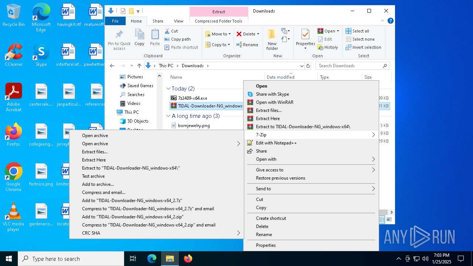This screenshot has height=266, width=473.
Task: Open CCleaner desktop shortcut
Action: tap(14, 55)
